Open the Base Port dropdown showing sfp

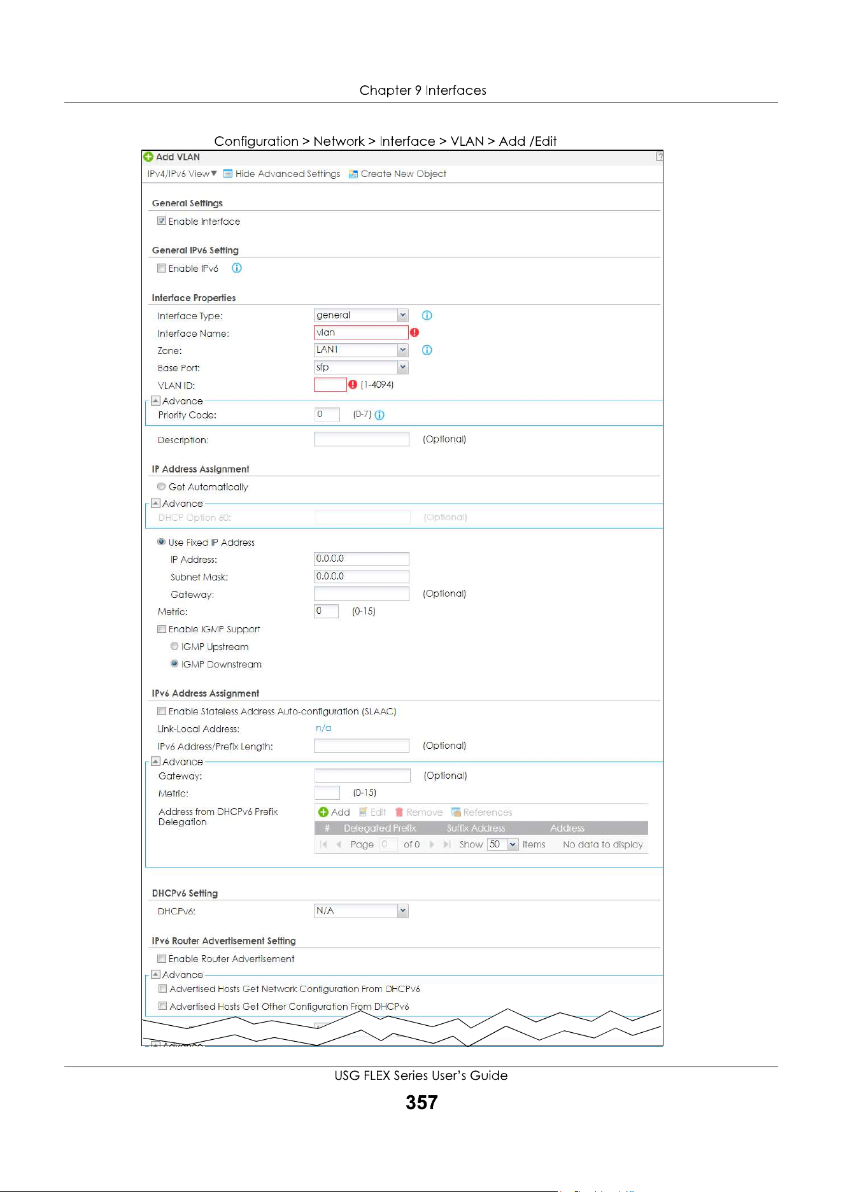click(x=361, y=367)
